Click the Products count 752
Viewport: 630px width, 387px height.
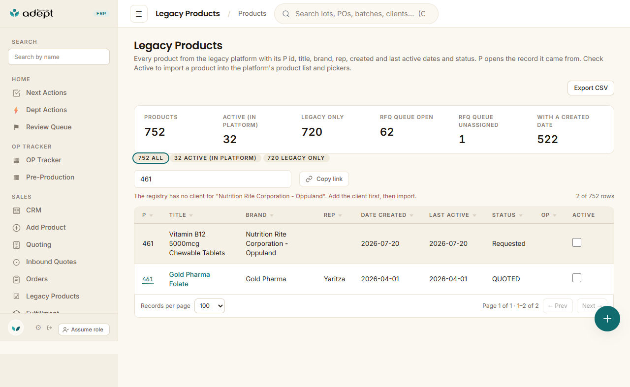[155, 132]
